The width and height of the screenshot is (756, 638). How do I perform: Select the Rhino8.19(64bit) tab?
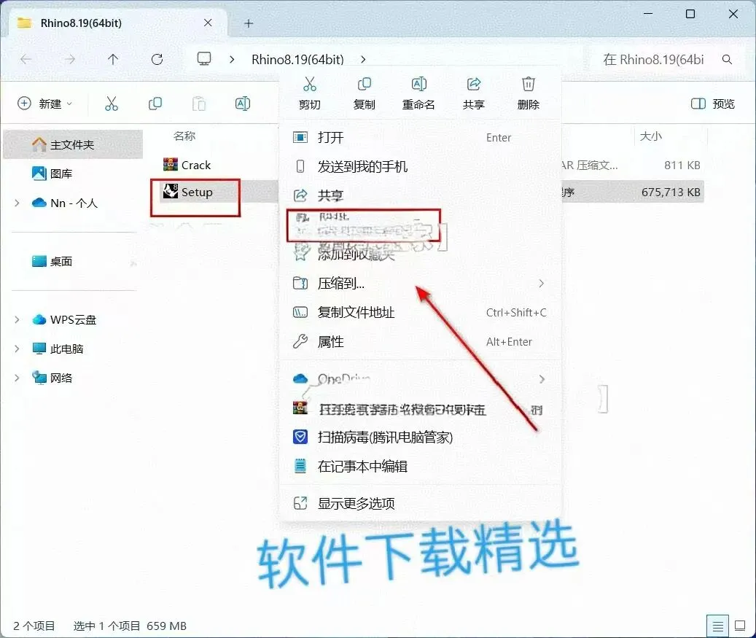click(x=116, y=23)
